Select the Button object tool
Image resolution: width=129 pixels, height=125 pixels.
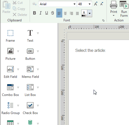30,51
